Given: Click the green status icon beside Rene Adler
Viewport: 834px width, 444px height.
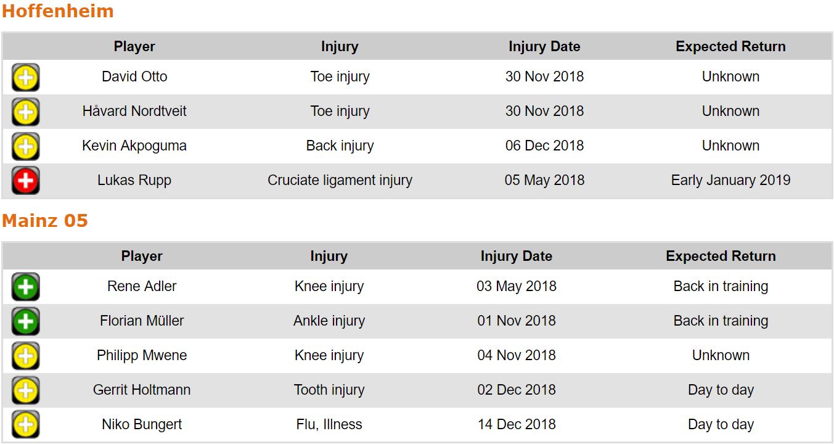Looking at the screenshot, I should coord(25,287).
